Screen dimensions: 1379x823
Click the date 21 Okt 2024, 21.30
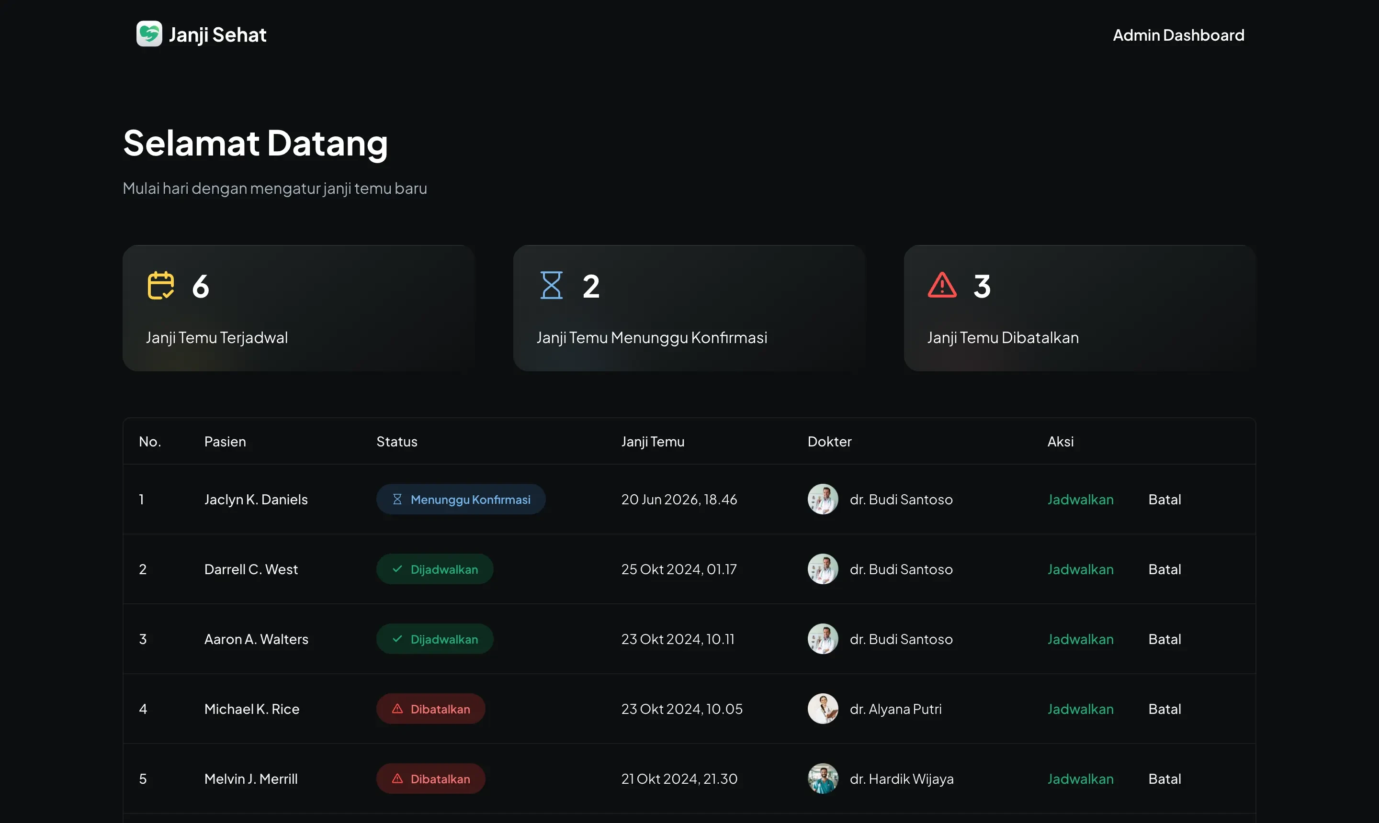tap(679, 779)
